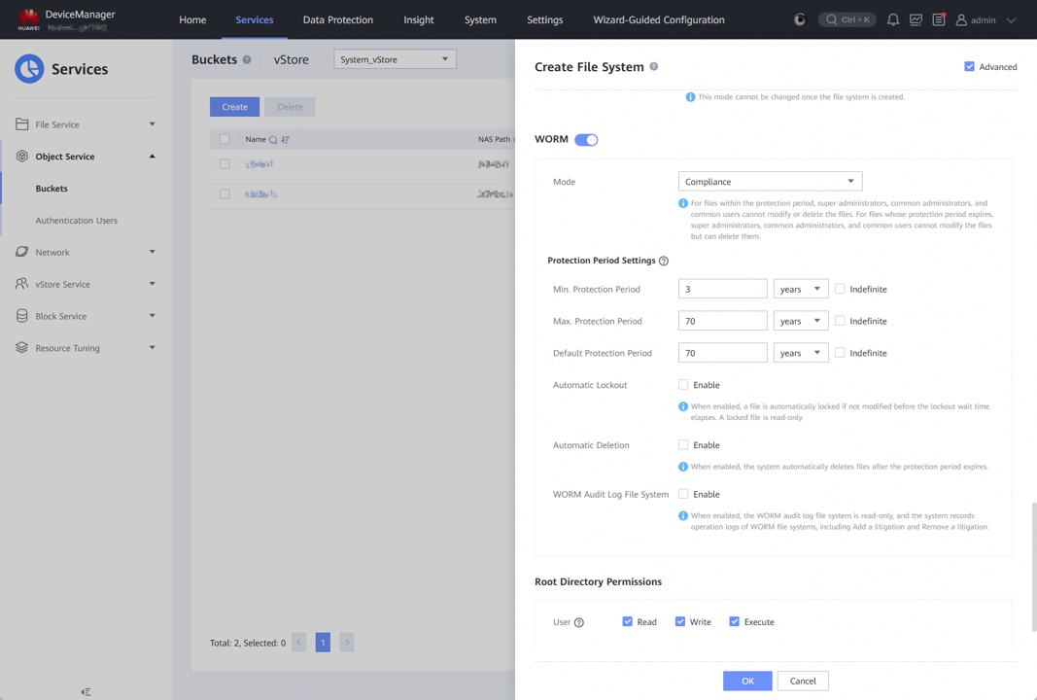This screenshot has width=1037, height=700.
Task: Open the performance monitor icon in header
Action: [916, 19]
